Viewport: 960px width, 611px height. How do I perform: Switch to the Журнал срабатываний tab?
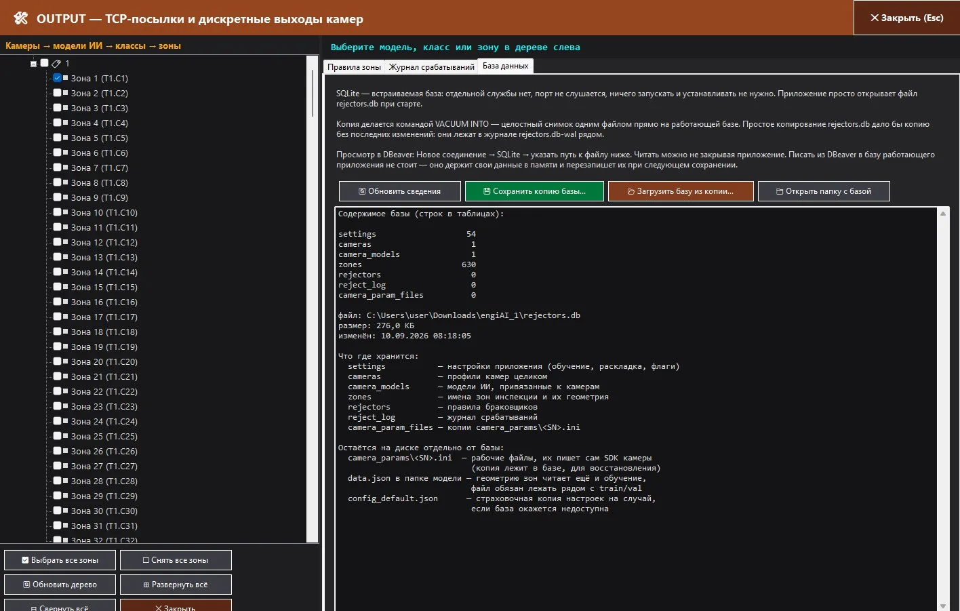[x=432, y=66]
